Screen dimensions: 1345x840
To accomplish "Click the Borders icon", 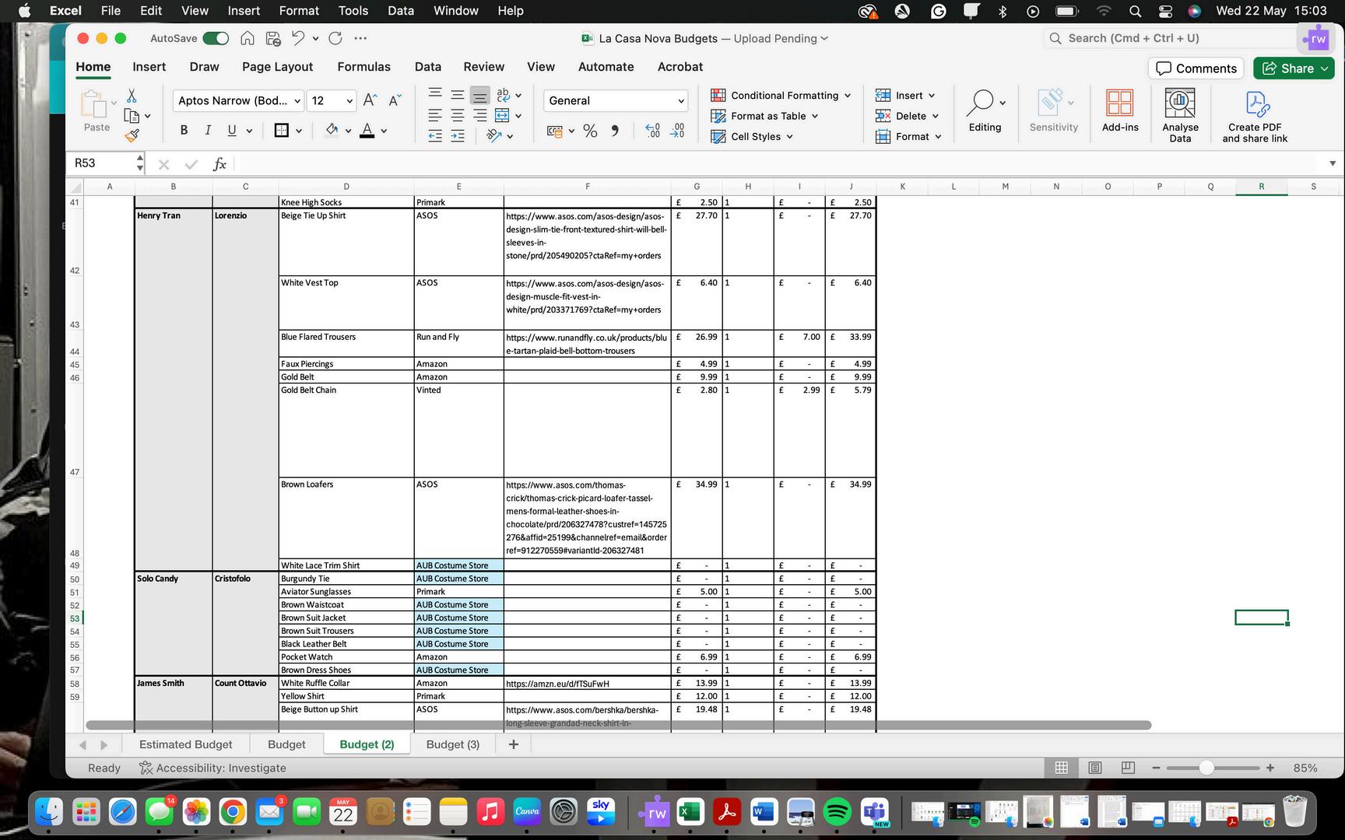I will pyautogui.click(x=282, y=131).
